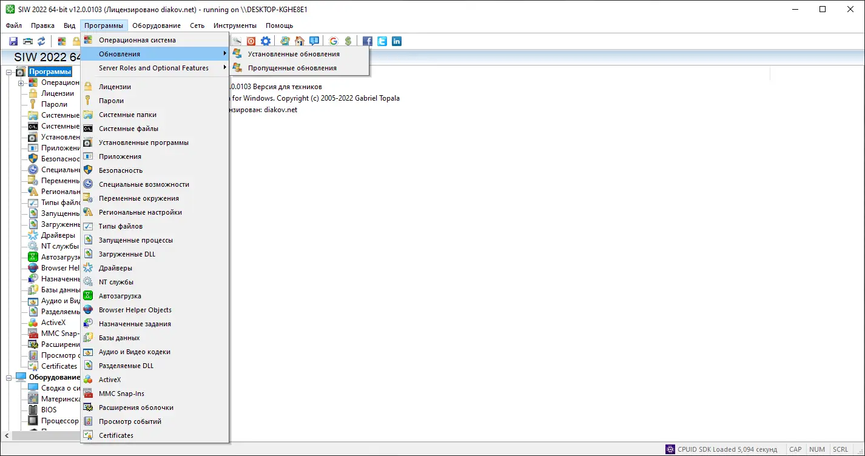Click the key icon beside Пароли menu item
This screenshot has width=865, height=456.
click(x=88, y=101)
